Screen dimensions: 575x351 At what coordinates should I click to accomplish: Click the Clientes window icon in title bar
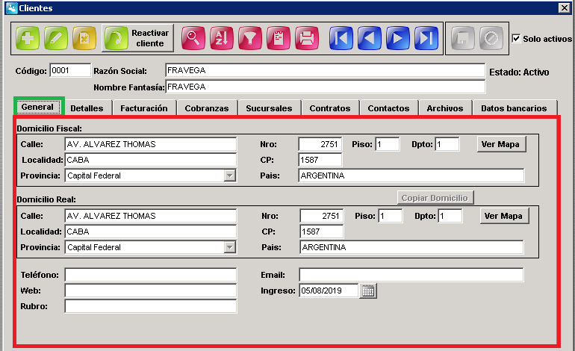pyautogui.click(x=12, y=8)
